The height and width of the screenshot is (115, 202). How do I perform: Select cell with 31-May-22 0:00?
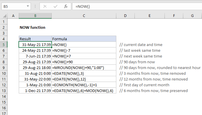click(x=35, y=79)
